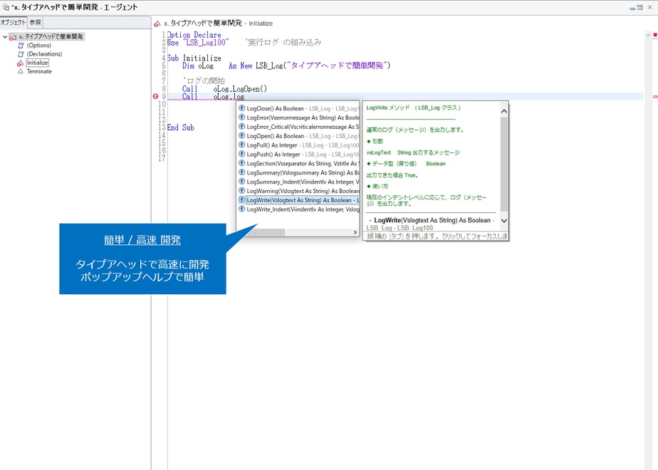Click editor scroll-up arrow at top right
The width and height of the screenshot is (658, 470).
(648, 36)
